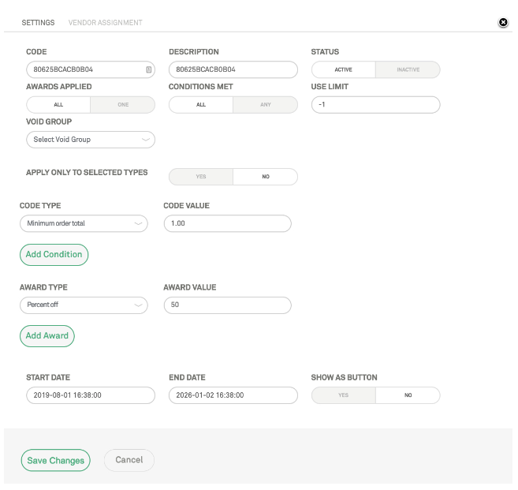This screenshot has width=518, height=490.
Task: Open the Select Void Group dropdown
Action: point(91,140)
